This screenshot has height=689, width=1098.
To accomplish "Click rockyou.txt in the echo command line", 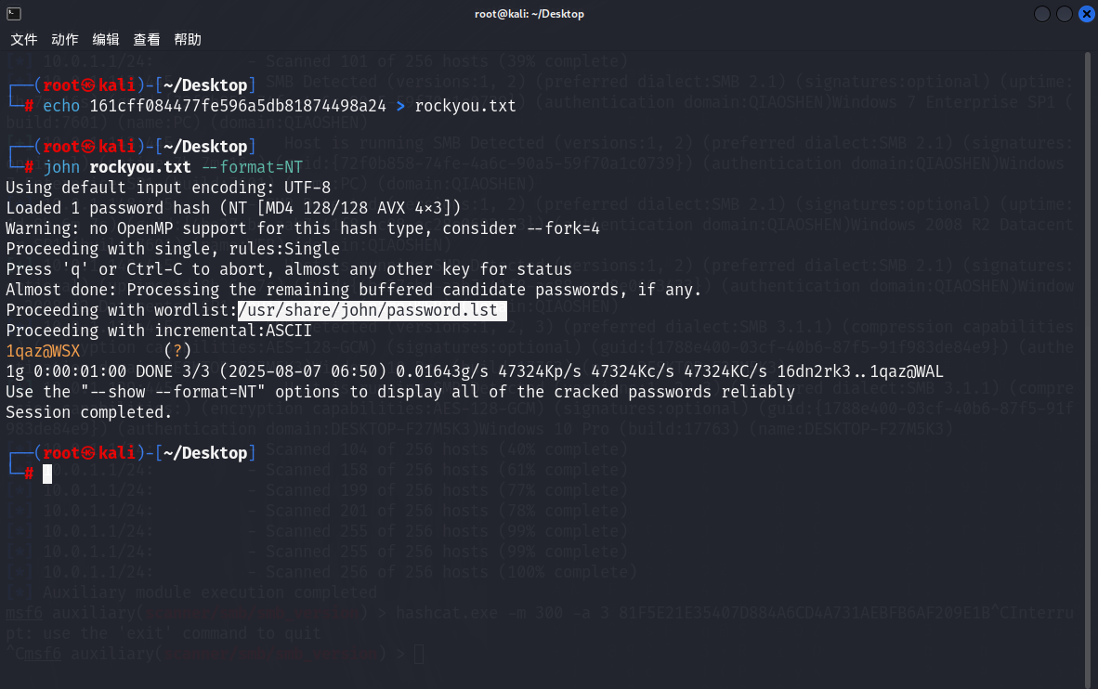I will tap(464, 106).
